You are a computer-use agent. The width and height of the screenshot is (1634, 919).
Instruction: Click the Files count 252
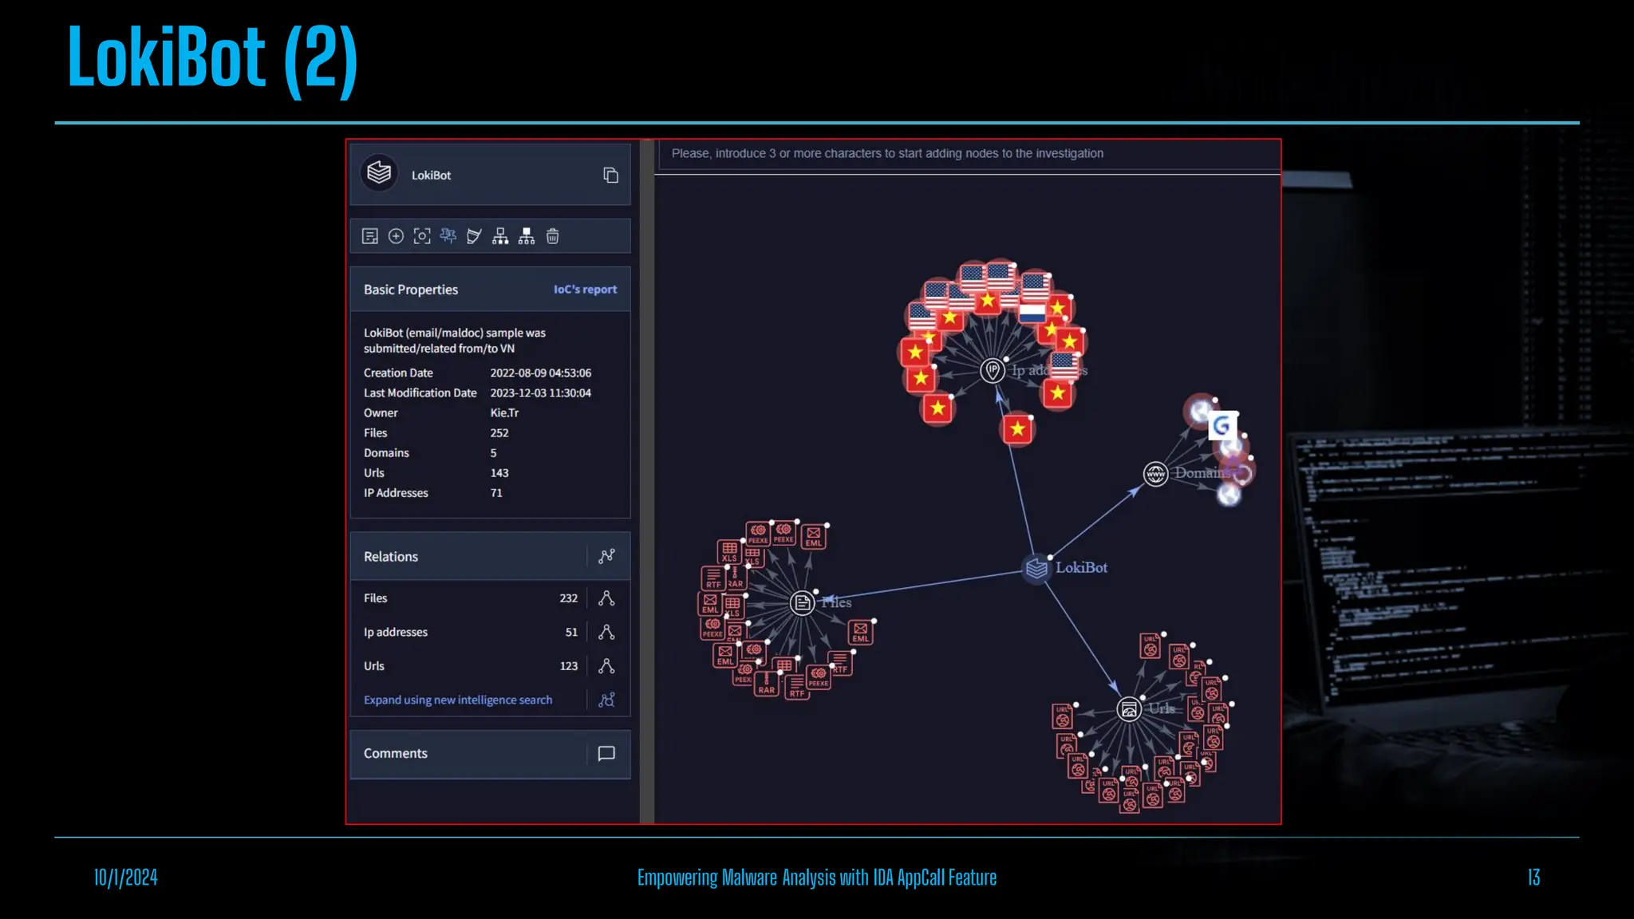(499, 432)
